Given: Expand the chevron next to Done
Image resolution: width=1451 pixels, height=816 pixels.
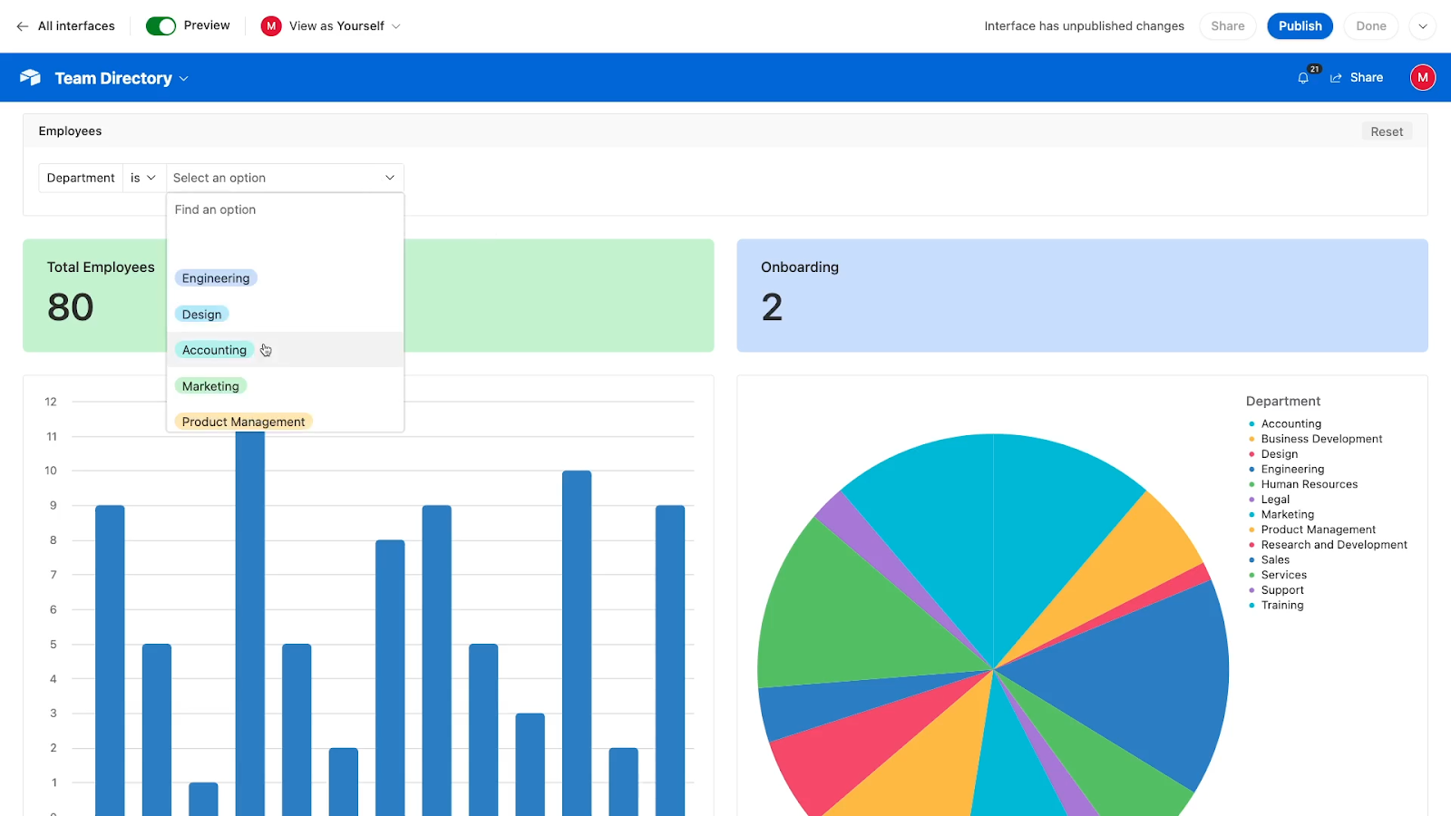Looking at the screenshot, I should point(1423,26).
